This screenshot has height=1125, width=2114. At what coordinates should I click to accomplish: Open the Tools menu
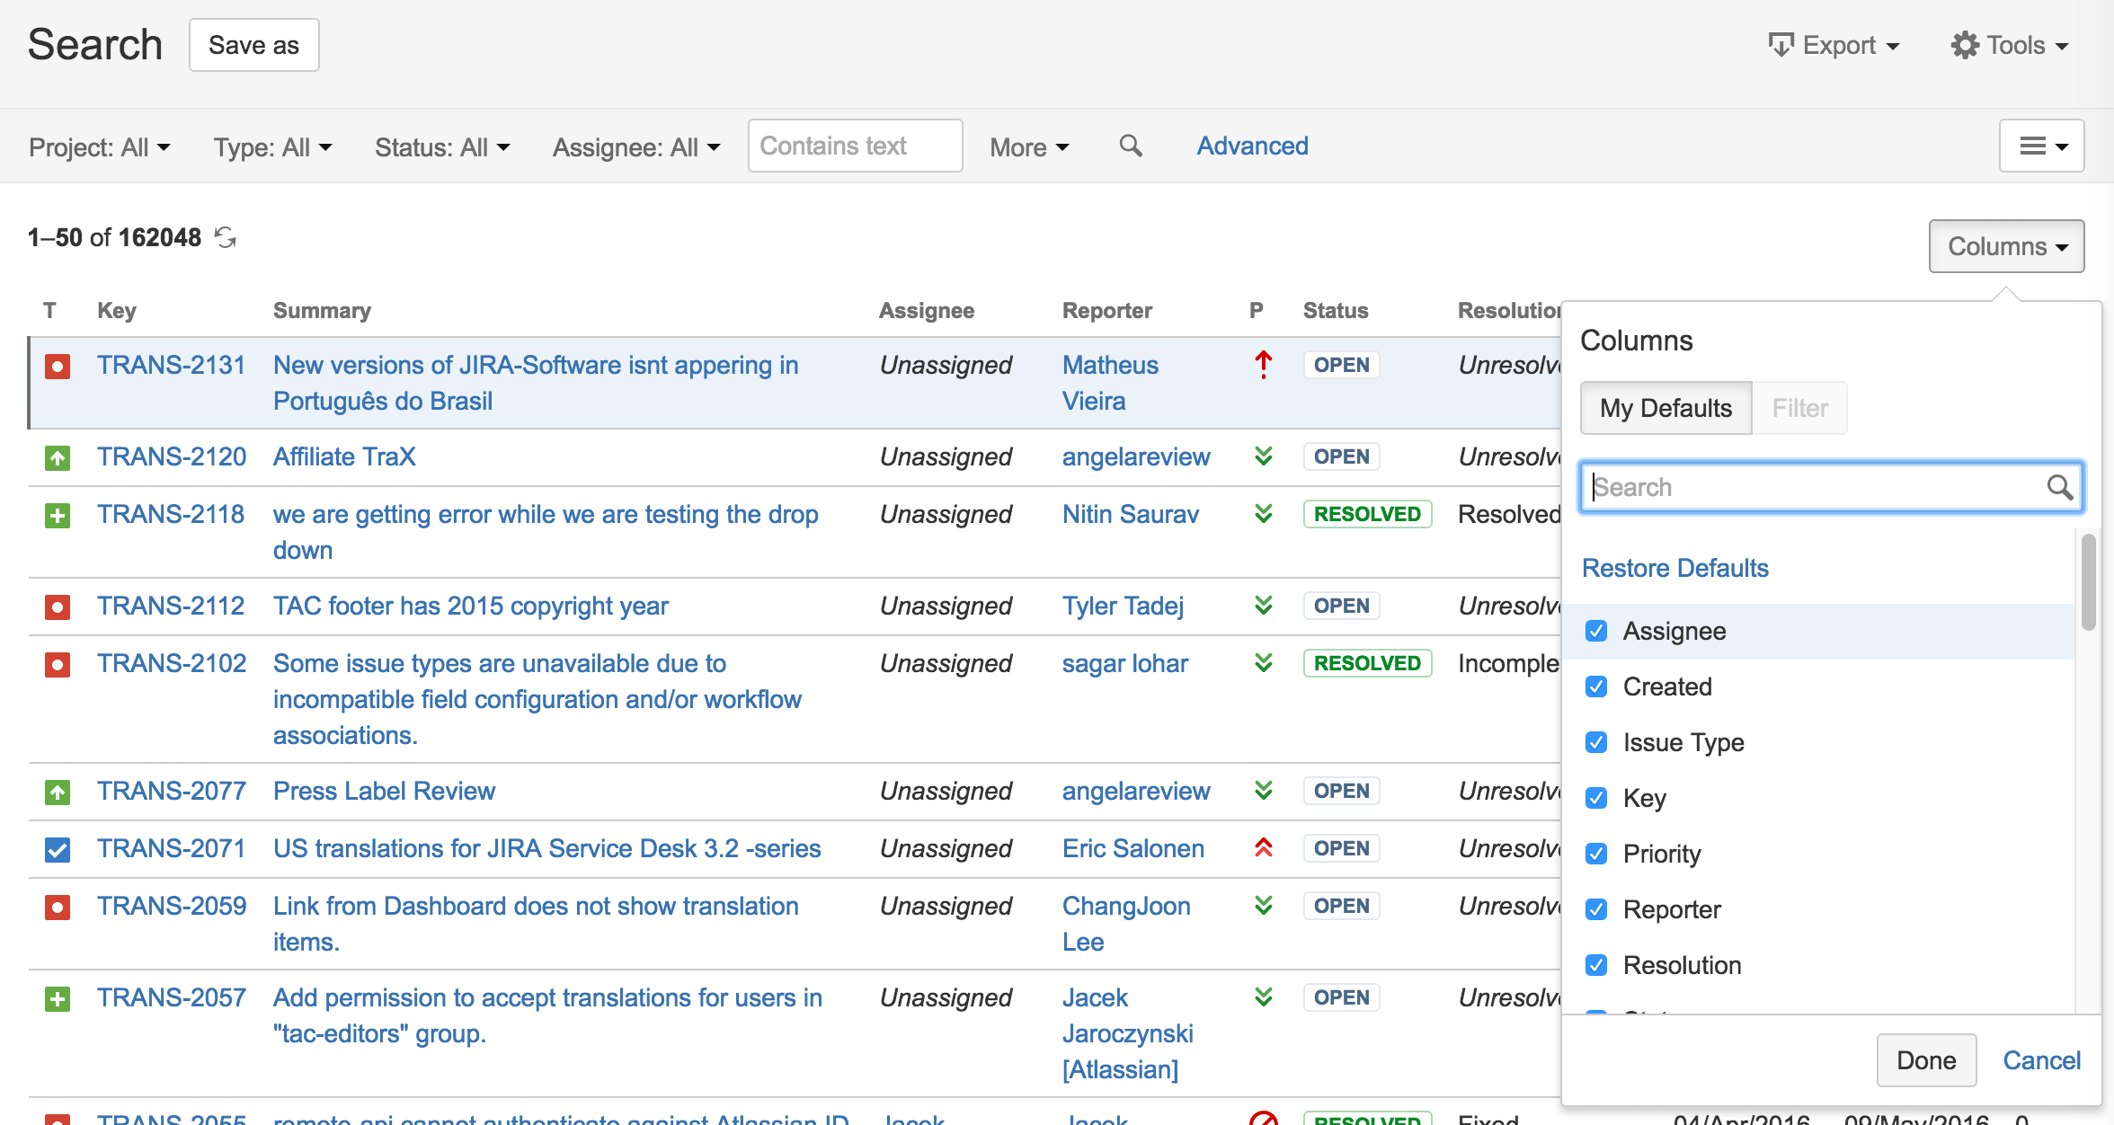coord(2009,45)
